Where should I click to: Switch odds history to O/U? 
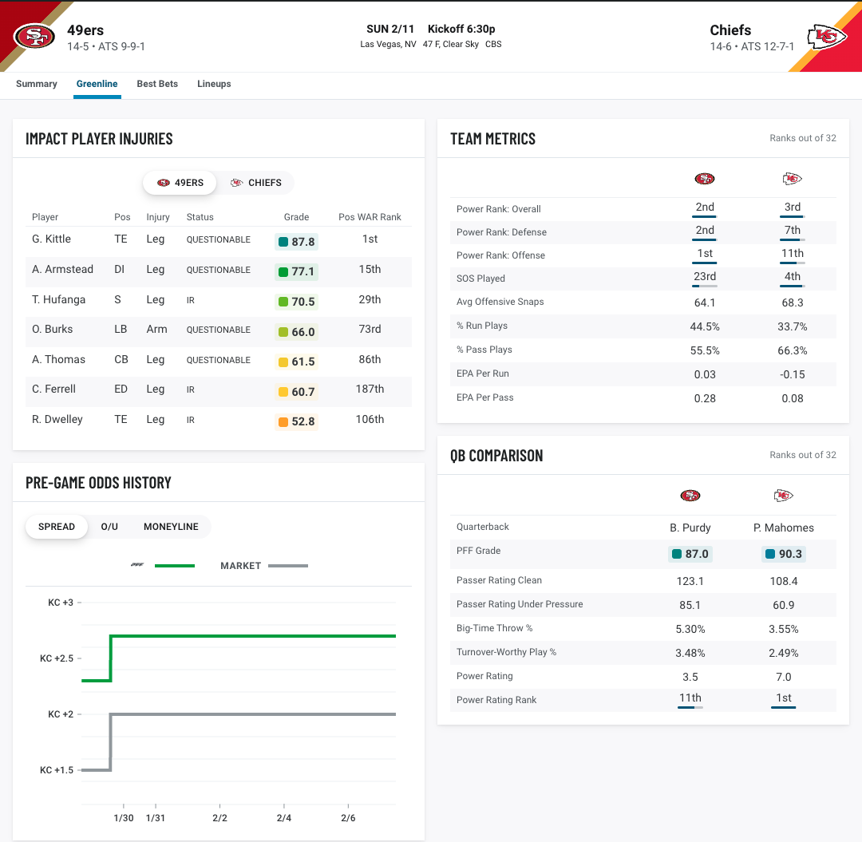pos(109,527)
